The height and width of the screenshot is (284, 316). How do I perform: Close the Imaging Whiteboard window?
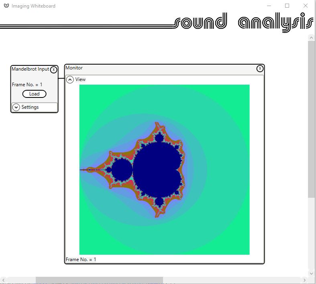(x=306, y=6)
